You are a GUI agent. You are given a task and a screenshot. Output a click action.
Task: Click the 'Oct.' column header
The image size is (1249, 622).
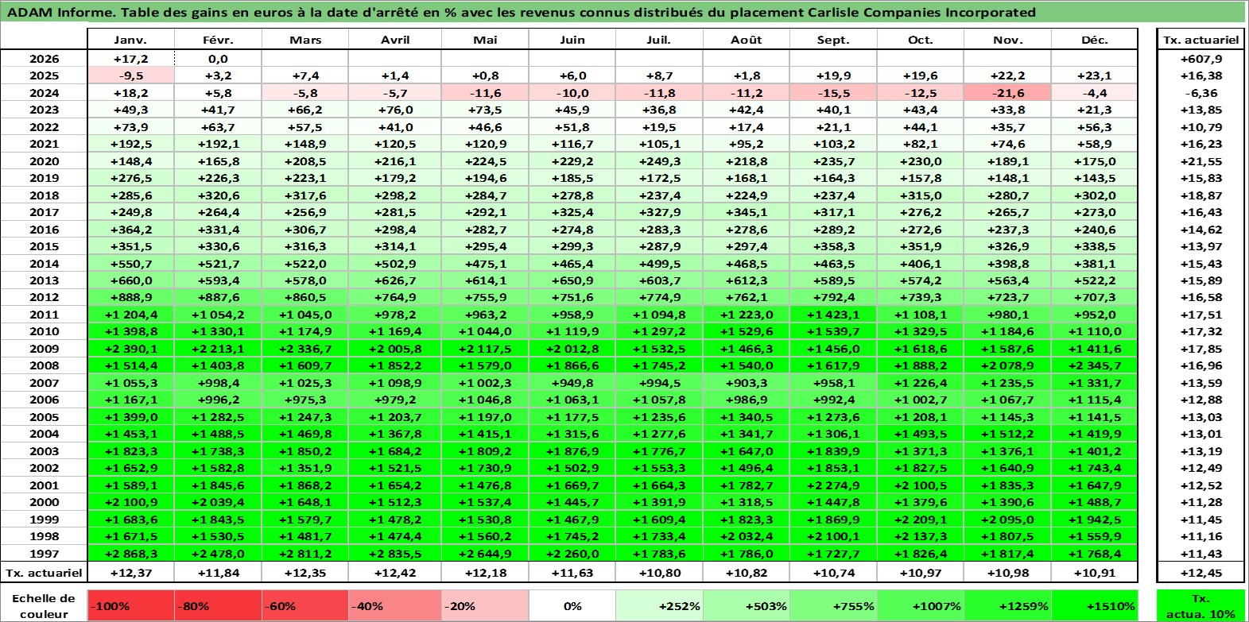tap(921, 40)
